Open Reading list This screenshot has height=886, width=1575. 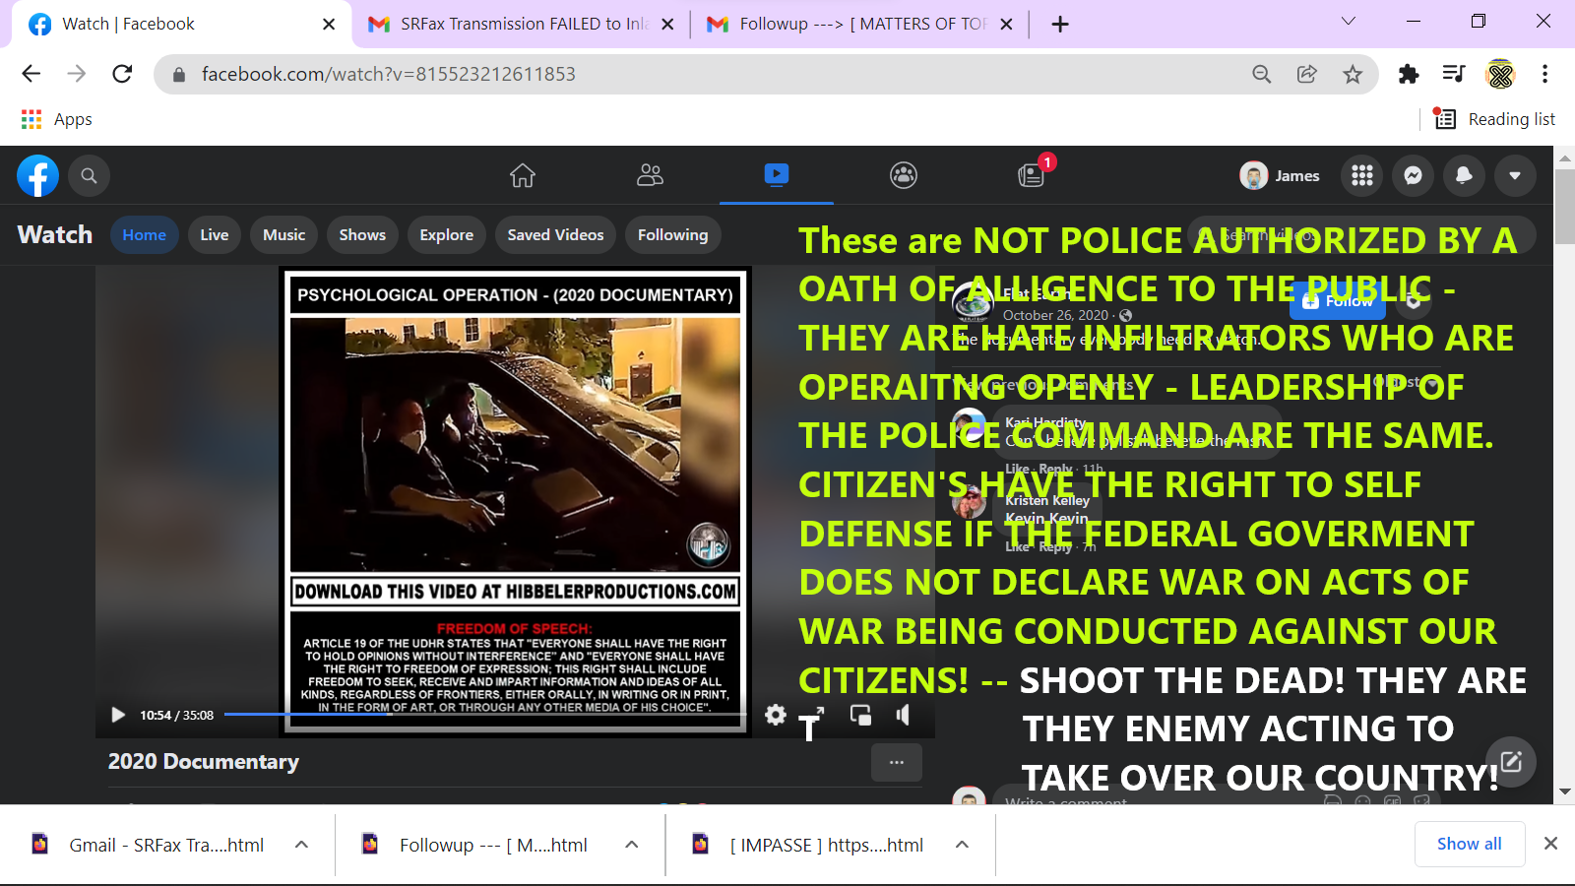(x=1494, y=119)
